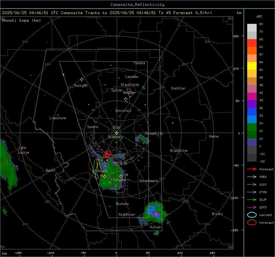Click the Didsbury label
The image size is (275, 257).
(x=115, y=137)
